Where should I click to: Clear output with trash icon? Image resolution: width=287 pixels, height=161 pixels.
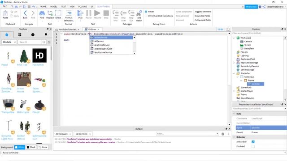click(x=223, y=134)
